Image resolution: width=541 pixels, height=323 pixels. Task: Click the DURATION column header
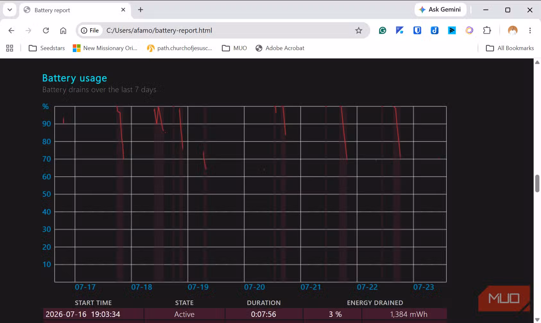click(264, 303)
